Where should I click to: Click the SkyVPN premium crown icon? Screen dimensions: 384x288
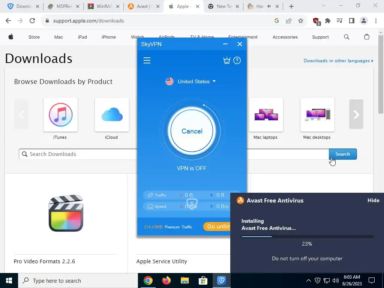pyautogui.click(x=227, y=60)
